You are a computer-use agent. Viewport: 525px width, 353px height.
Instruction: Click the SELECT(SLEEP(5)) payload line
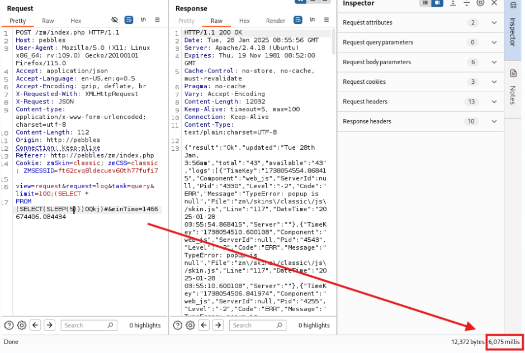87,209
